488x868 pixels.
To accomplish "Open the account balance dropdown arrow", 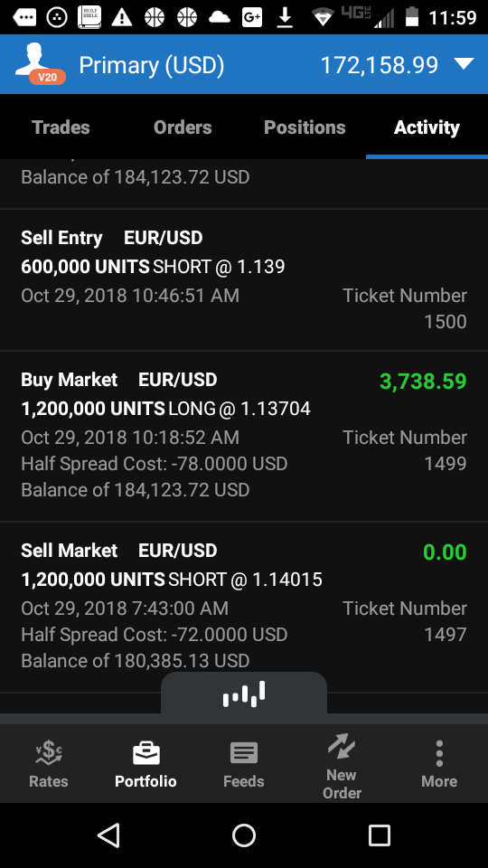I will [464, 64].
